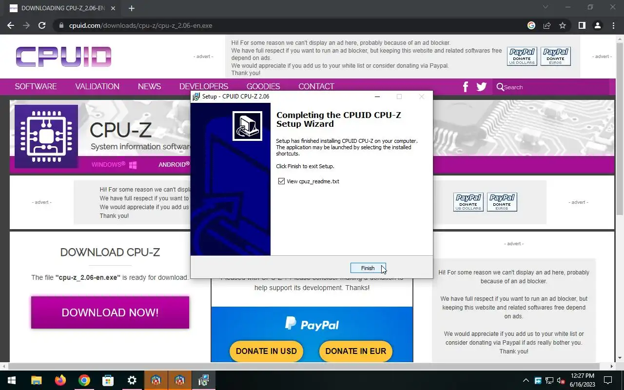Open the tab search chevron in Chrome
The height and width of the screenshot is (390, 624).
[x=546, y=7]
